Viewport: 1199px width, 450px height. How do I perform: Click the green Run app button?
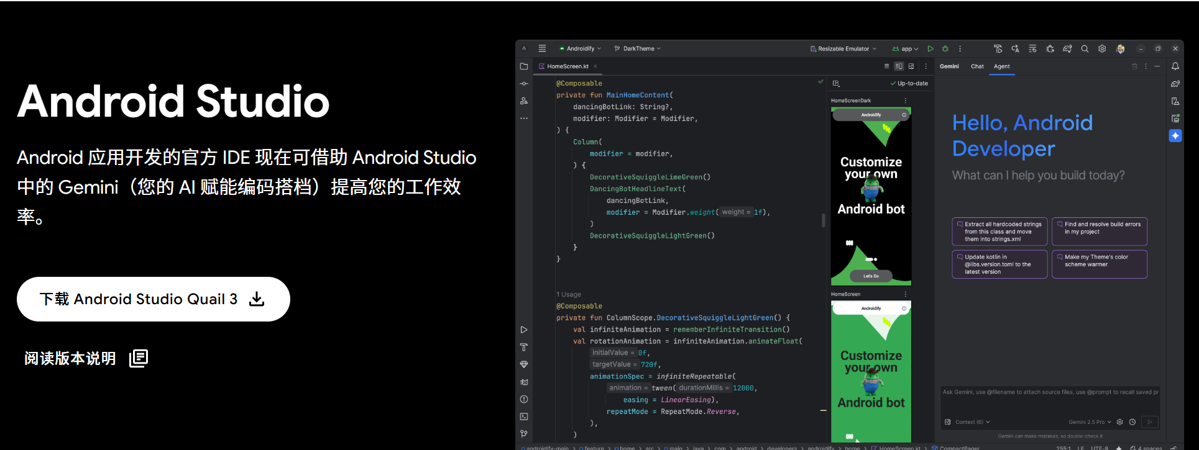click(930, 48)
